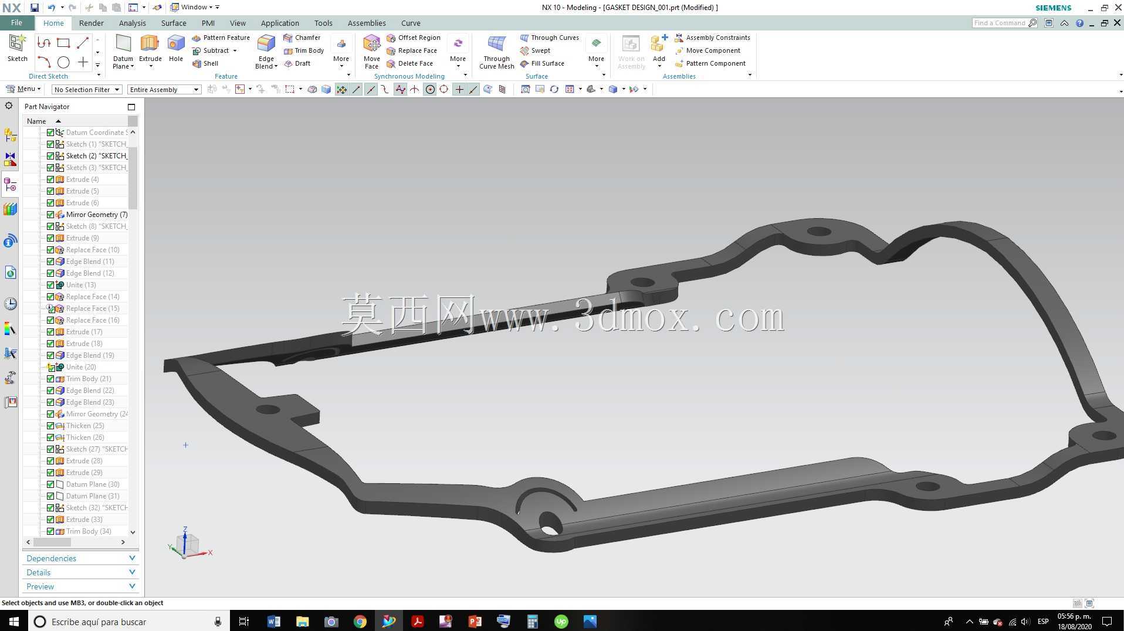Click the Hole feature tool

[176, 48]
